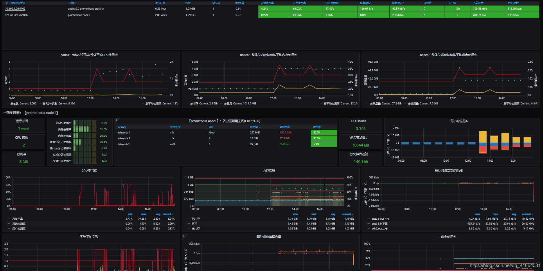
Task: Open the 磁盘使用率 panel title menu
Action: click(x=449, y=237)
